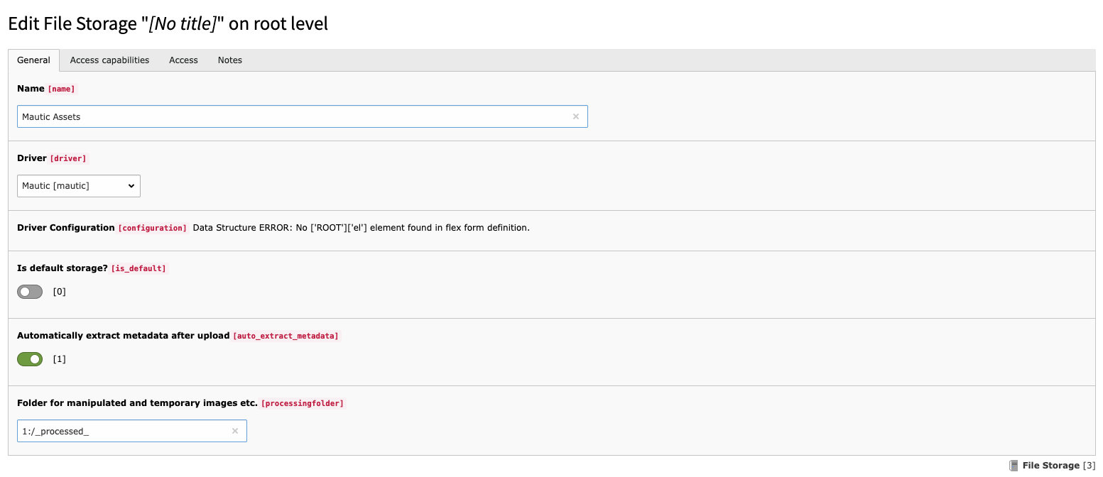This screenshot has height=477, width=1103.
Task: Enable the Is default storage toggle
Action: coord(30,292)
